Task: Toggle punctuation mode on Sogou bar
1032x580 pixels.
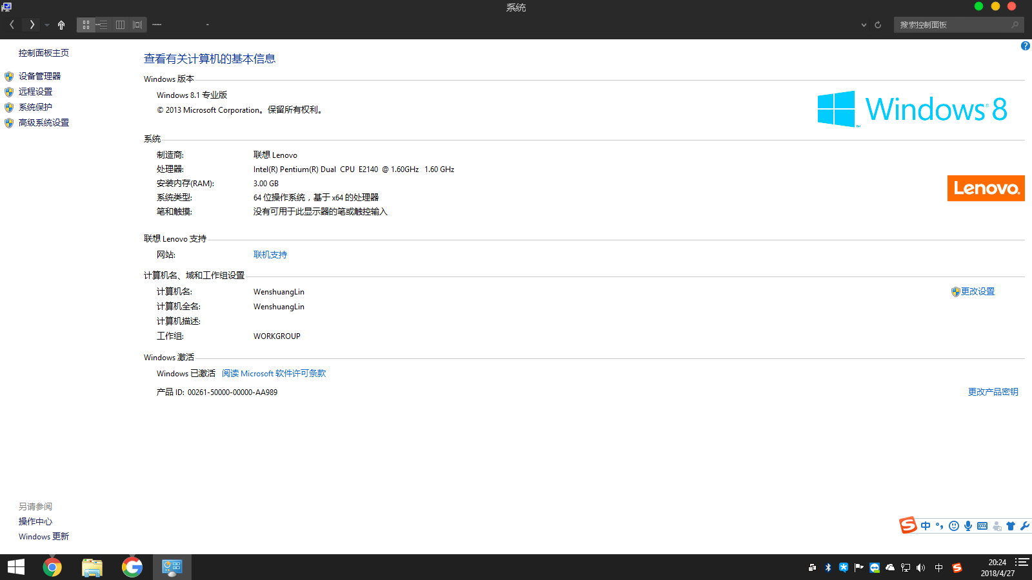Action: click(x=940, y=526)
